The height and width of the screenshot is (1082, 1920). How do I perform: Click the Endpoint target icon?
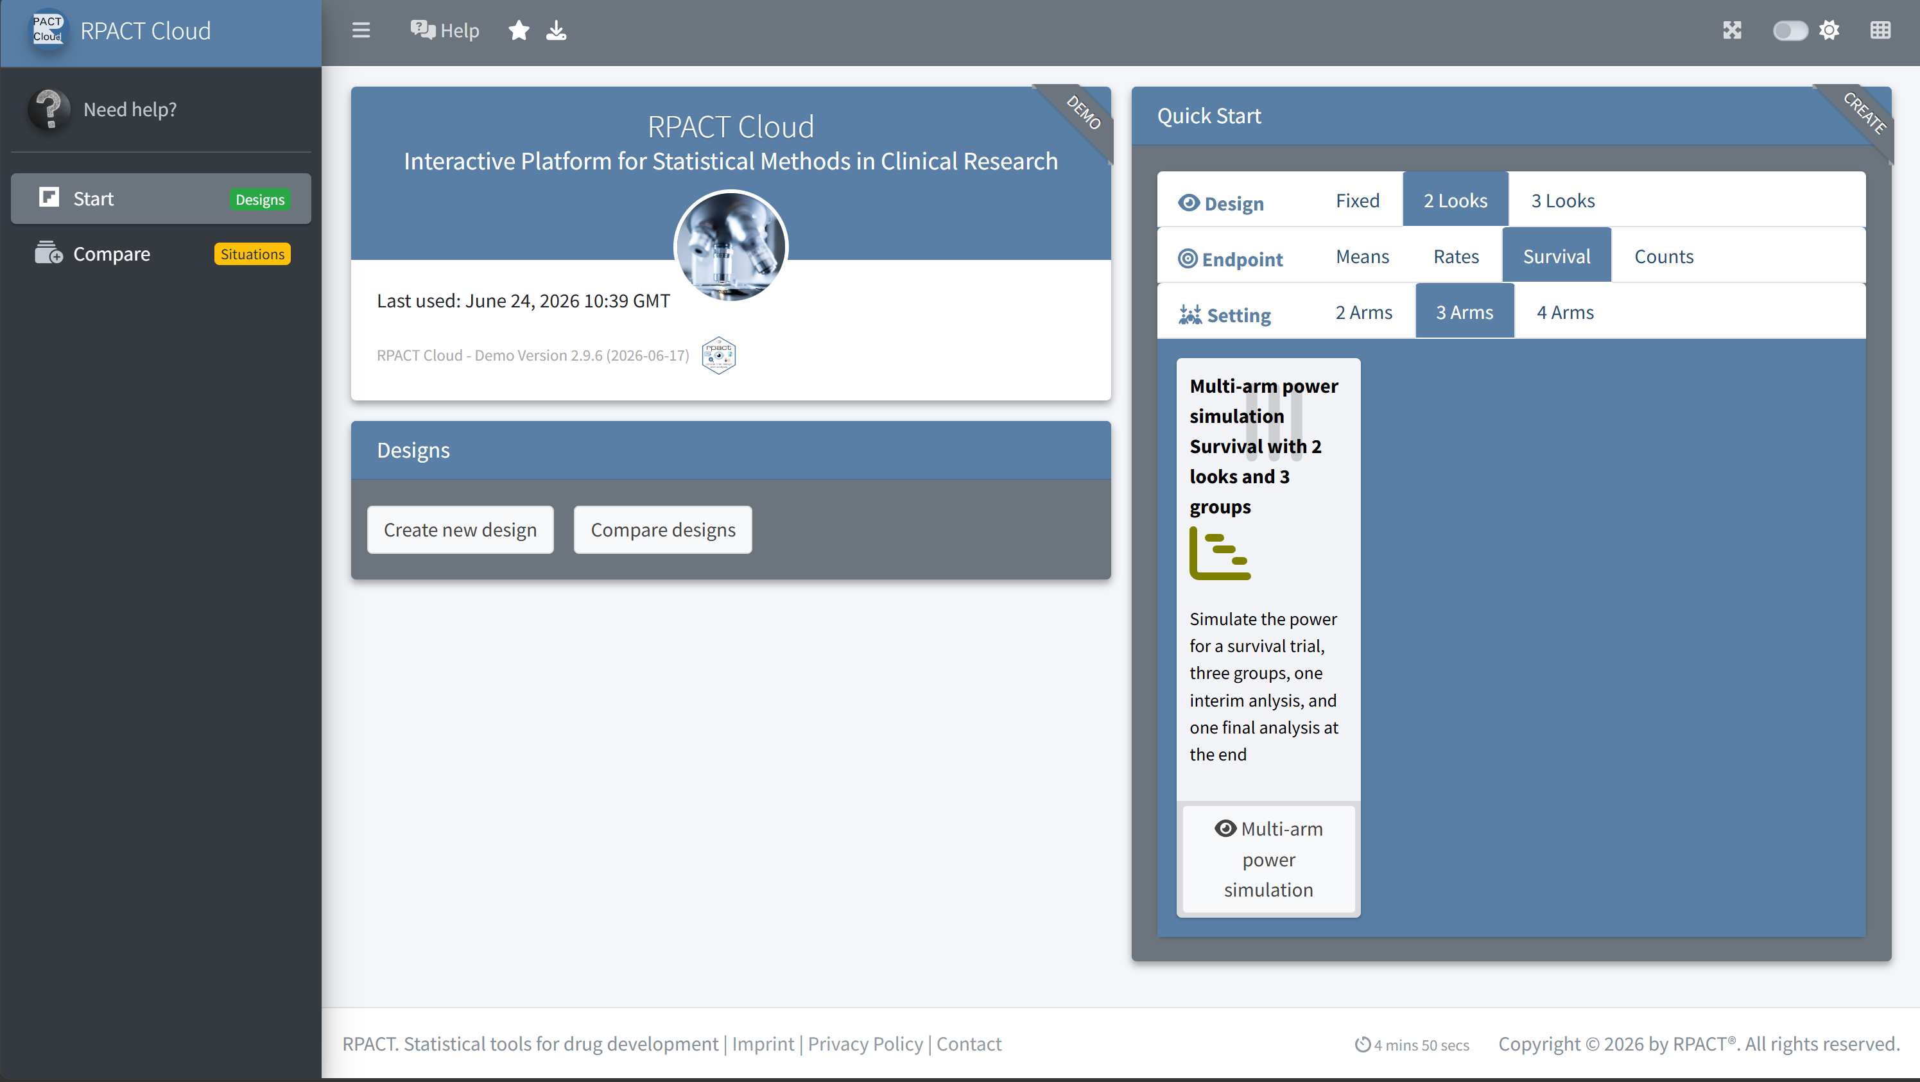(x=1188, y=259)
